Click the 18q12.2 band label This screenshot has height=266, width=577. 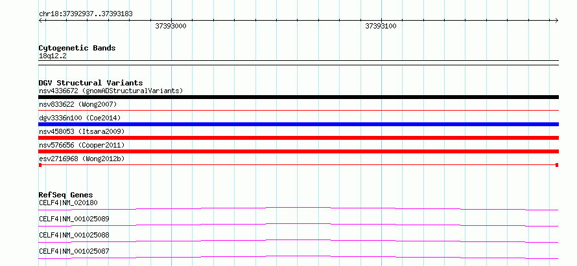click(x=53, y=56)
